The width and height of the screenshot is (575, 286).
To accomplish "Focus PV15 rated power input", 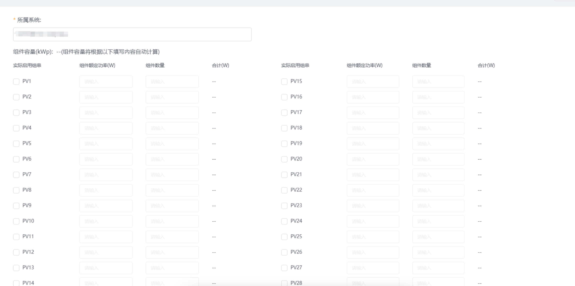I will click(x=373, y=81).
